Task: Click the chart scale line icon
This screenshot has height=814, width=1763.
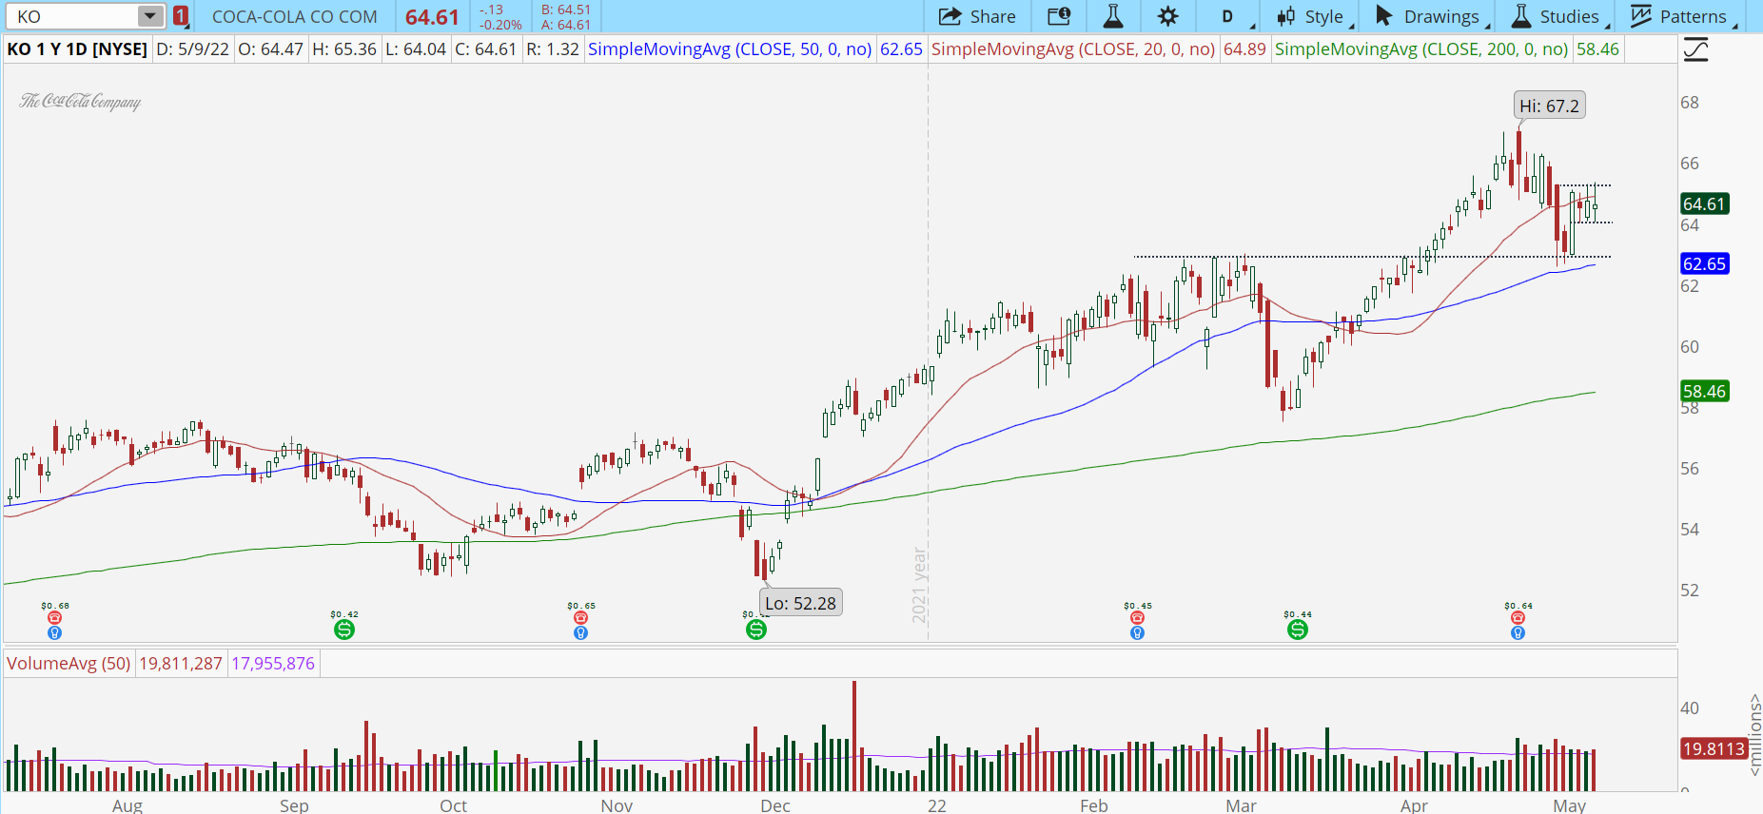Action: pos(1695,49)
